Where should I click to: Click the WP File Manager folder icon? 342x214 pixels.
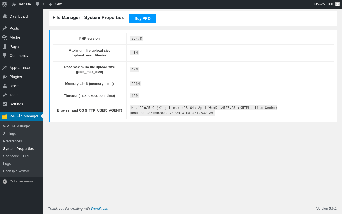[x=5, y=116]
